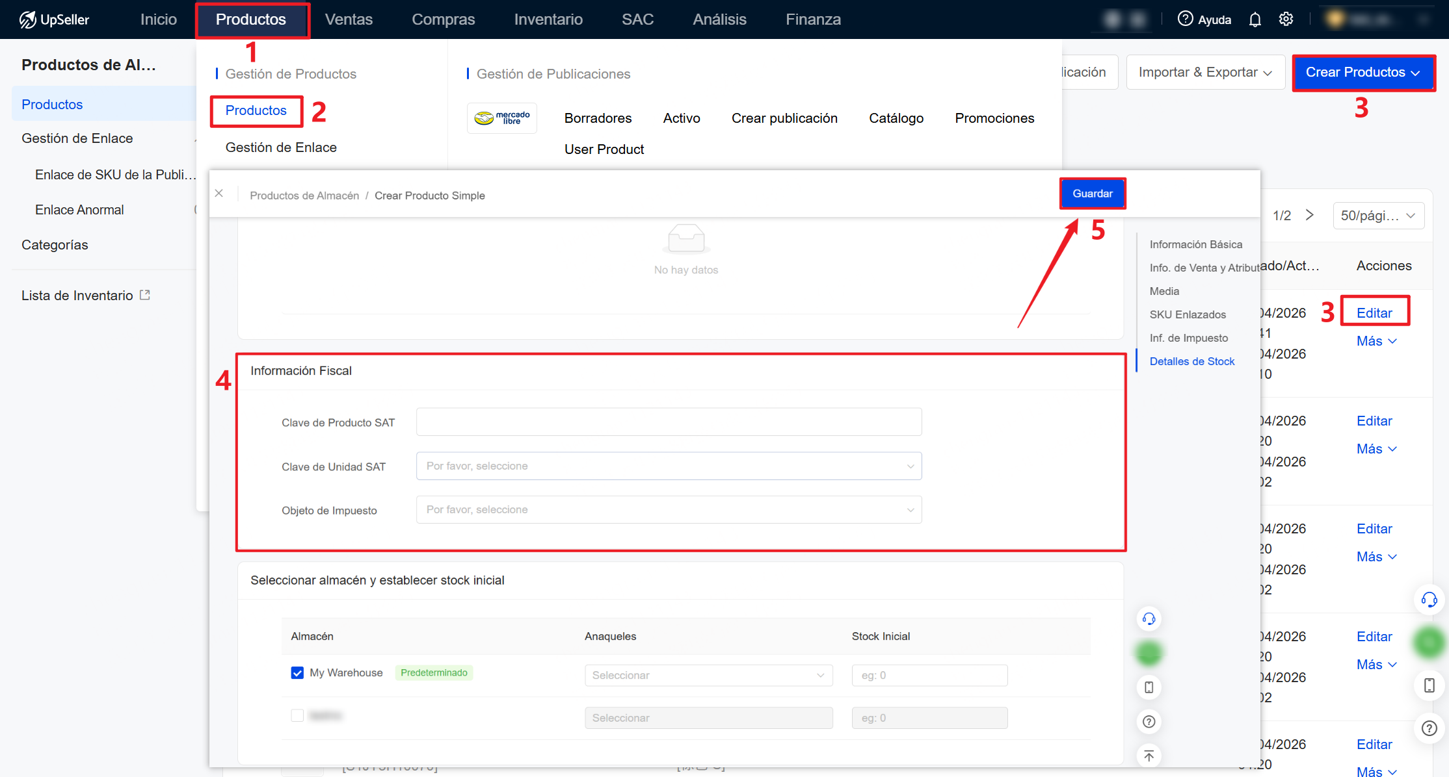Click the mobile app floating icon
This screenshot has width=1449, height=777.
pos(1149,687)
